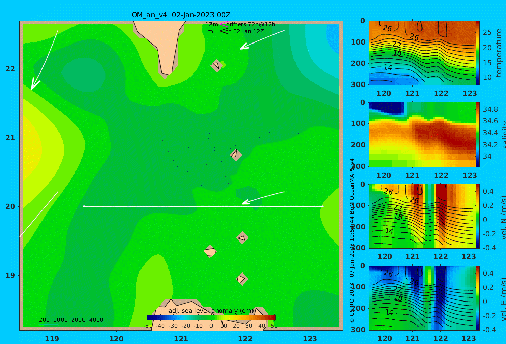Viewport: 506px width, 344px height.
Task: Click the 100 depth label of salinity panel
Action: [x=358, y=123]
